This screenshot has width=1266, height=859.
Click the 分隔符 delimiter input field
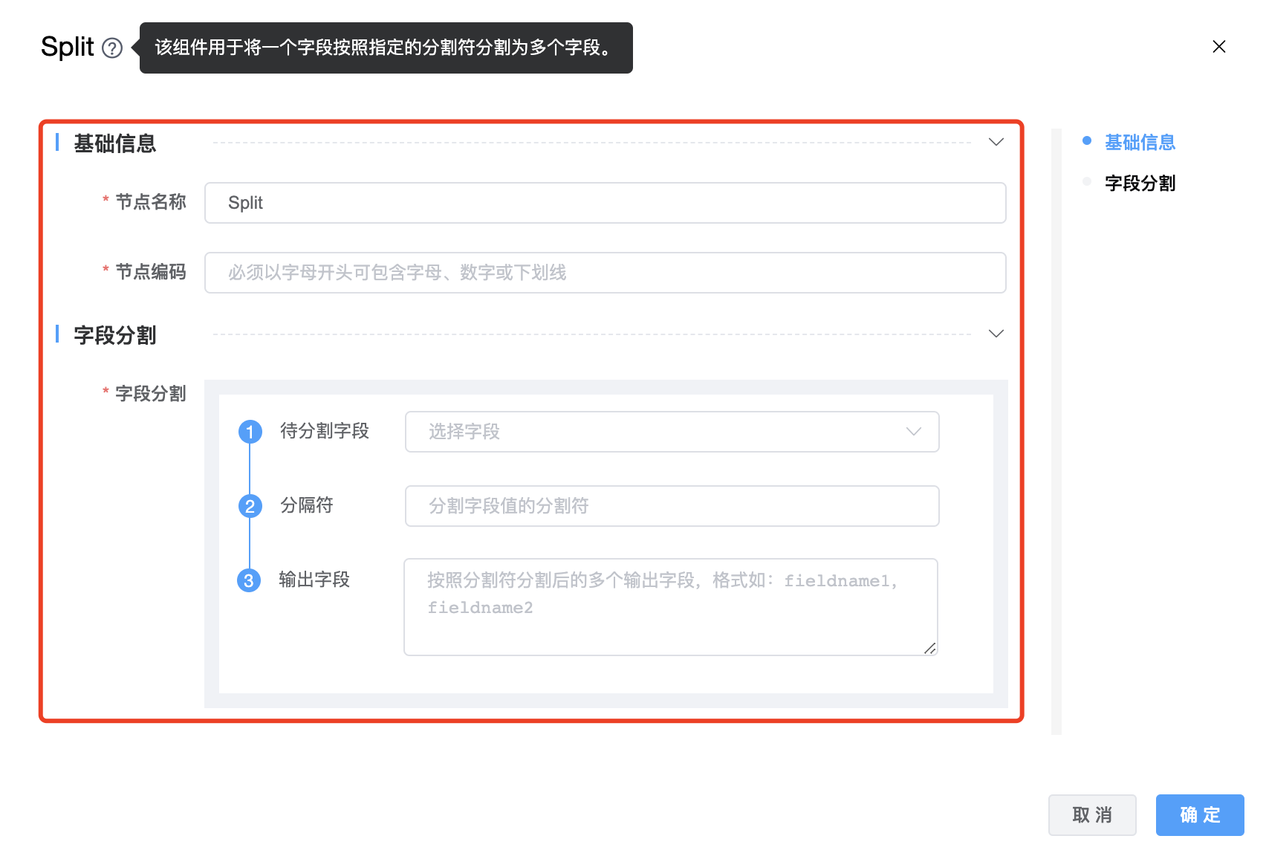pos(672,506)
